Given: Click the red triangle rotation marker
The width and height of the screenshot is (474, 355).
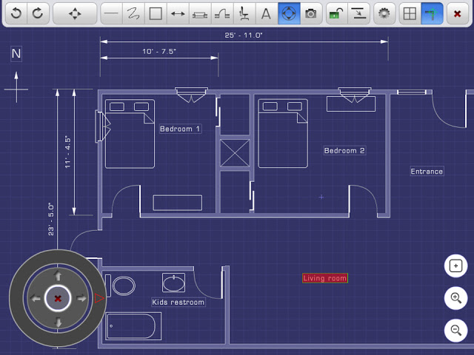Looking at the screenshot, I should click(x=99, y=298).
